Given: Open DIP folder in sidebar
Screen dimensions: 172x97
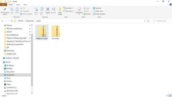Looking at the screenshot, I should (8, 47).
